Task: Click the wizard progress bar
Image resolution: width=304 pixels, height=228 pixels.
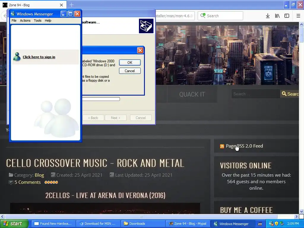Action: [x=101, y=99]
